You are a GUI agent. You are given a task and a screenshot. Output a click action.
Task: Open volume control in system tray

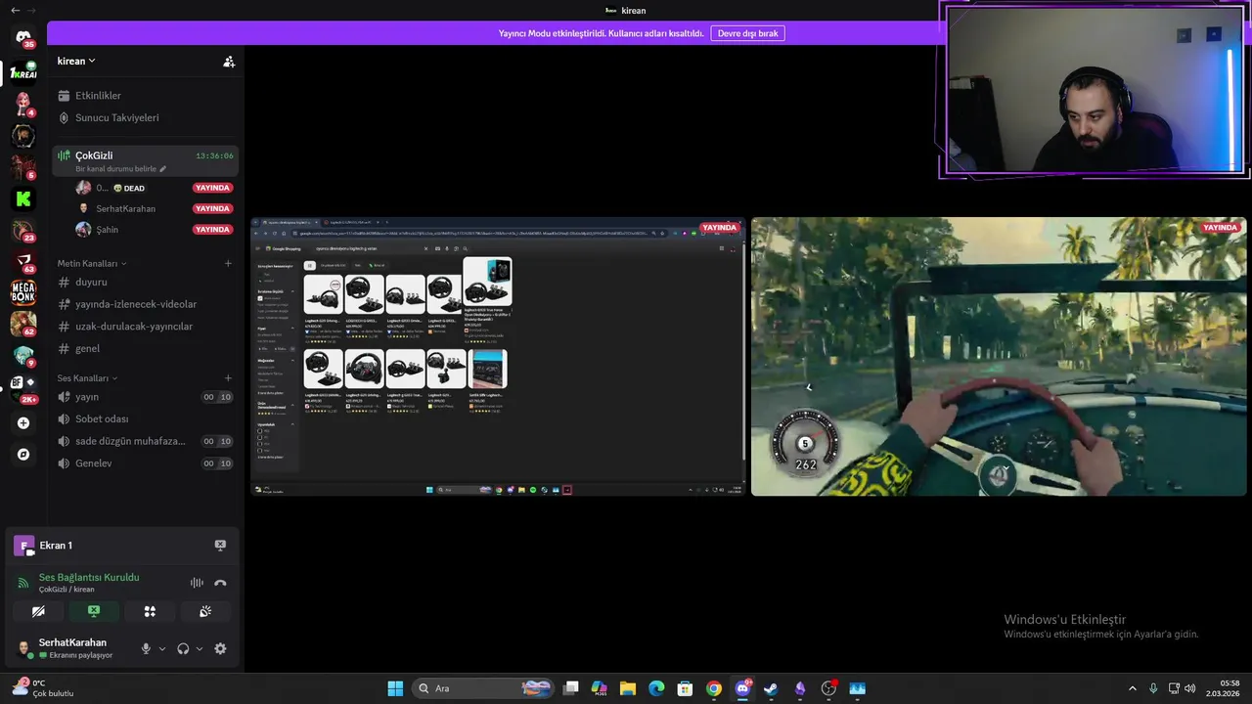(1190, 688)
